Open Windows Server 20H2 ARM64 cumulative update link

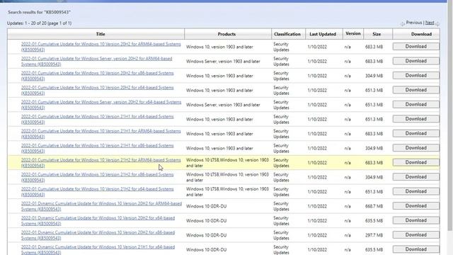[96, 62]
